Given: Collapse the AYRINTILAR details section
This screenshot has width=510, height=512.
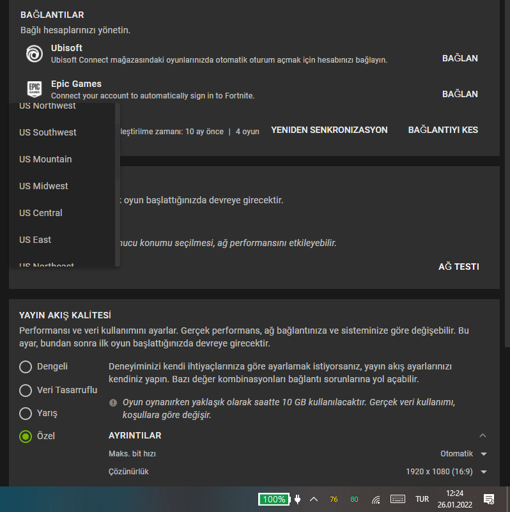Looking at the screenshot, I should click(483, 435).
